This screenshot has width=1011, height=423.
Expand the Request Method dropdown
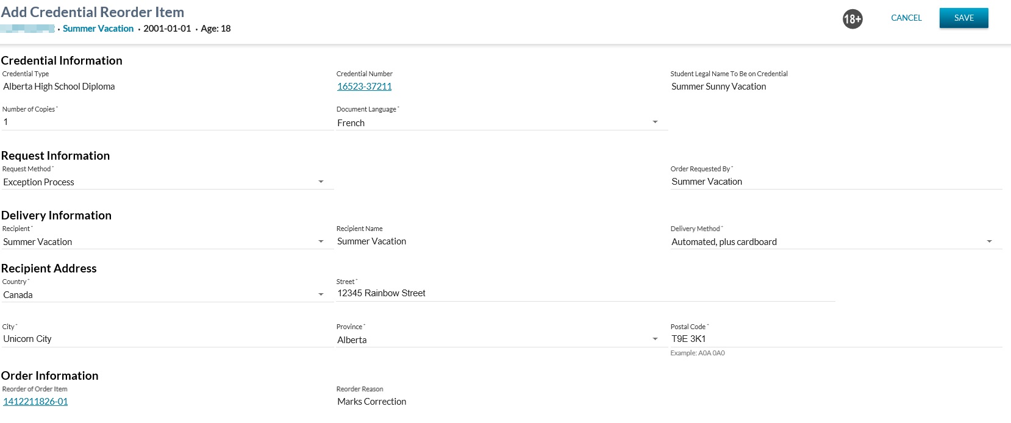pos(321,182)
